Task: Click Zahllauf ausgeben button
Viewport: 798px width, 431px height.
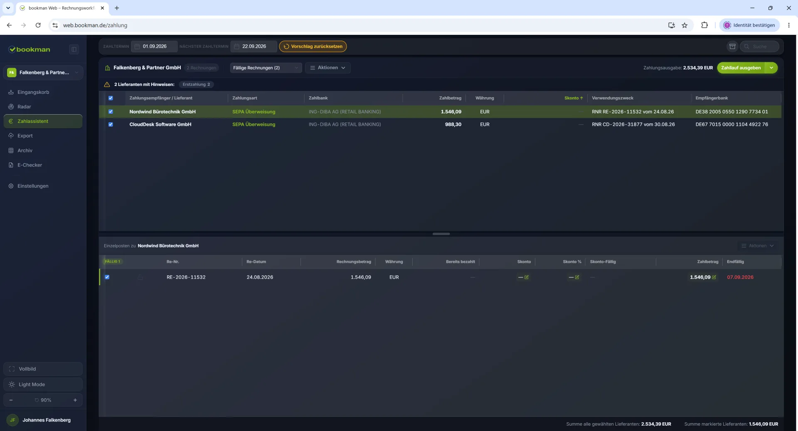Action: [x=741, y=68]
